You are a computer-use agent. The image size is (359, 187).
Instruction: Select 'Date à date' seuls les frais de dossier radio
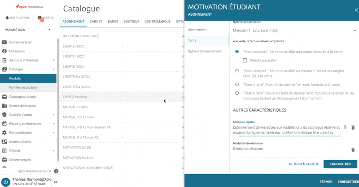coord(237,93)
